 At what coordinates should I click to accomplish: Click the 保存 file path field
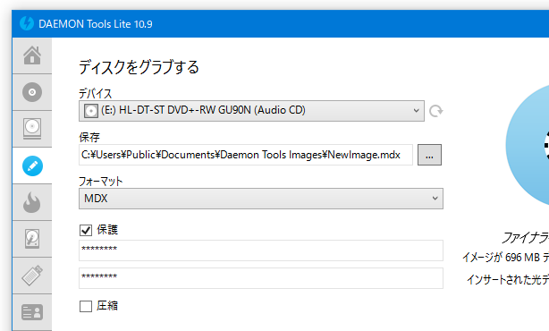[246, 155]
